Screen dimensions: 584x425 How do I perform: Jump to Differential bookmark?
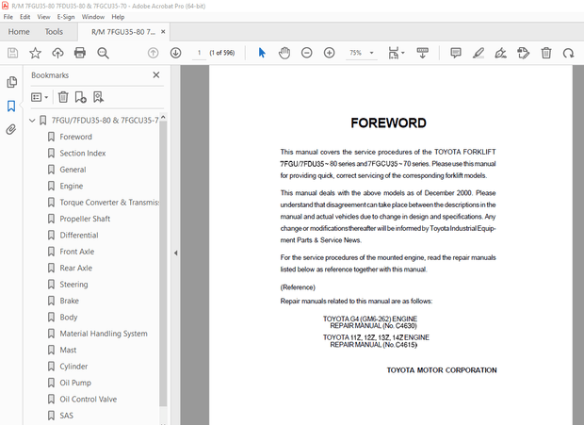79,235
